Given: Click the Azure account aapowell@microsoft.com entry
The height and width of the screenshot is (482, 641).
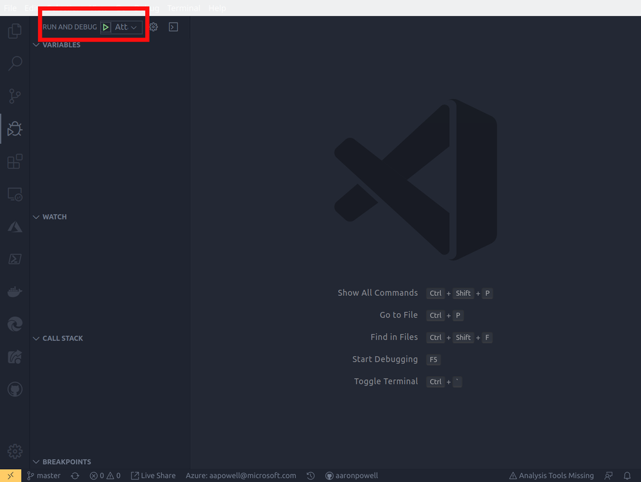Looking at the screenshot, I should [x=241, y=476].
